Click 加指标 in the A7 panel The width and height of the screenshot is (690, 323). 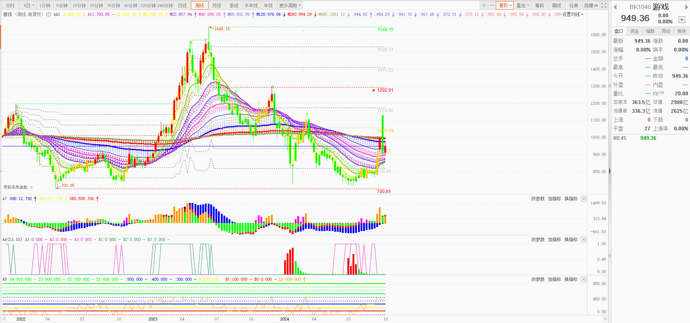tap(554, 199)
